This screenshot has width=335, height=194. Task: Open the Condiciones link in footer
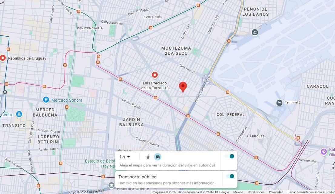click(x=256, y=192)
